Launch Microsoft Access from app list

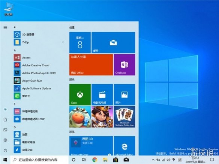point(38,57)
